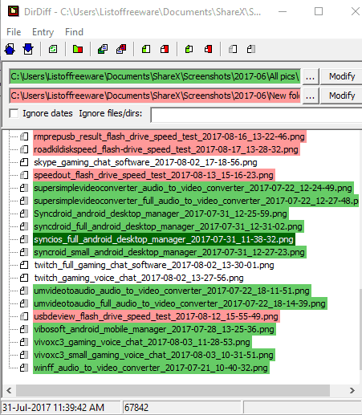Image resolution: width=362 pixels, height=415 pixels.
Task: Click Modify for the green All pics path
Action: (x=342, y=76)
